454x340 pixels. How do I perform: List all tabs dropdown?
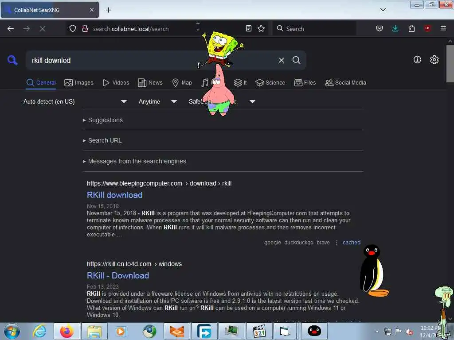383,10
